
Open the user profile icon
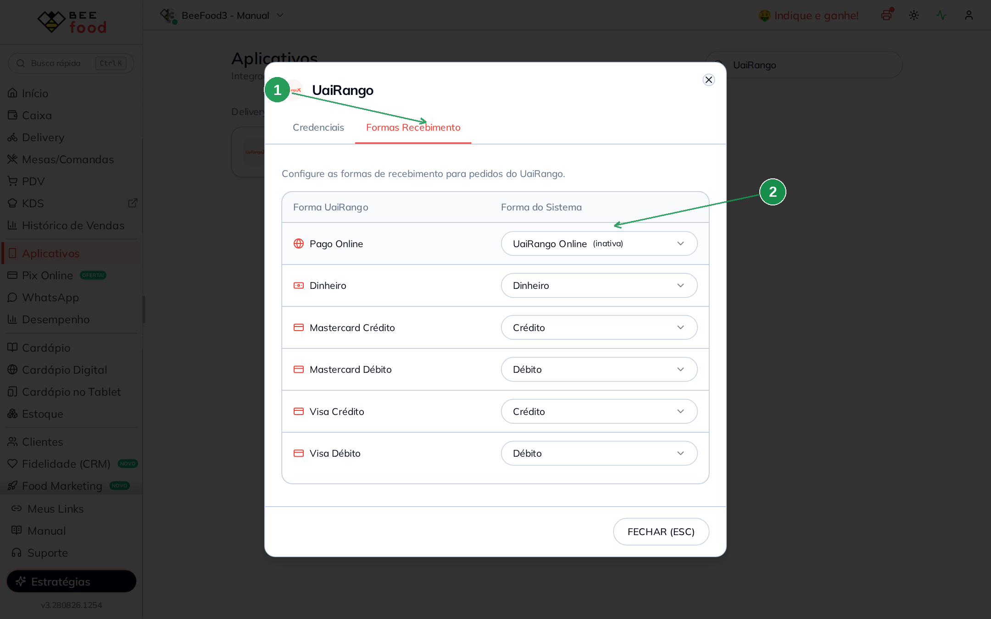pos(969,15)
